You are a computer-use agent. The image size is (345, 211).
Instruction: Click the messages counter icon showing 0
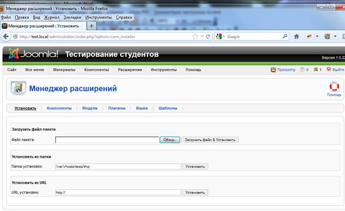pyautogui.click(x=302, y=69)
